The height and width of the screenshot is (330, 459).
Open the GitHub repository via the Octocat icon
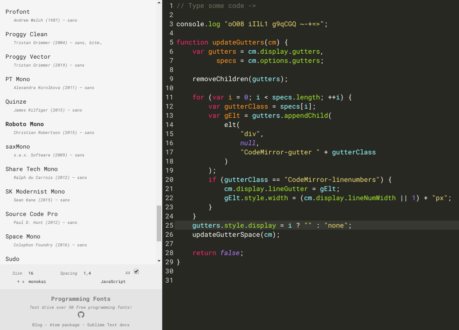click(81, 315)
